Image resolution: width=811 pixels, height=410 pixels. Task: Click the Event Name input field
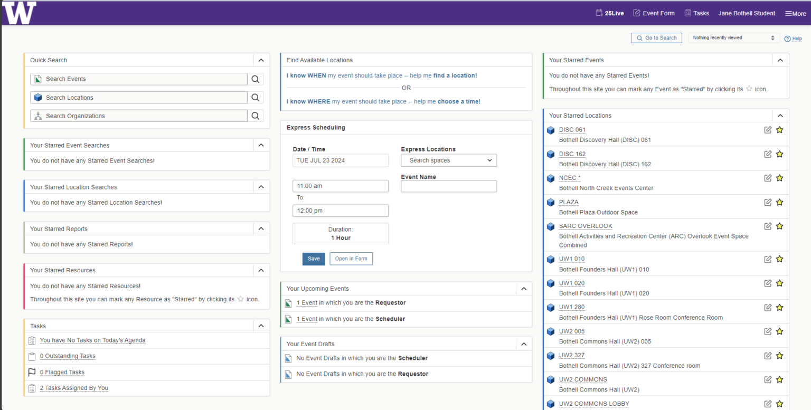pyautogui.click(x=449, y=186)
